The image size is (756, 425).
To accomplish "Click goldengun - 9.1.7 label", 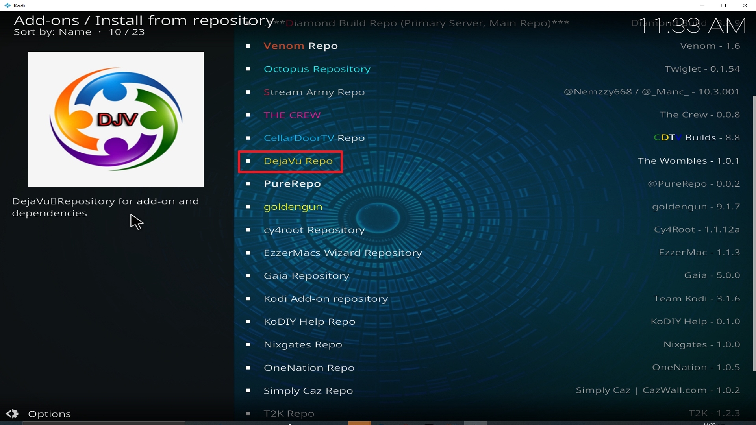I will click(696, 207).
